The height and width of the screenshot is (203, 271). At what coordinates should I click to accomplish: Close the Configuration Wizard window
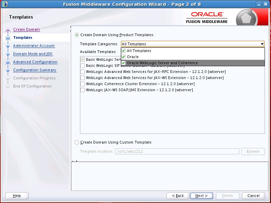[x=266, y=4]
